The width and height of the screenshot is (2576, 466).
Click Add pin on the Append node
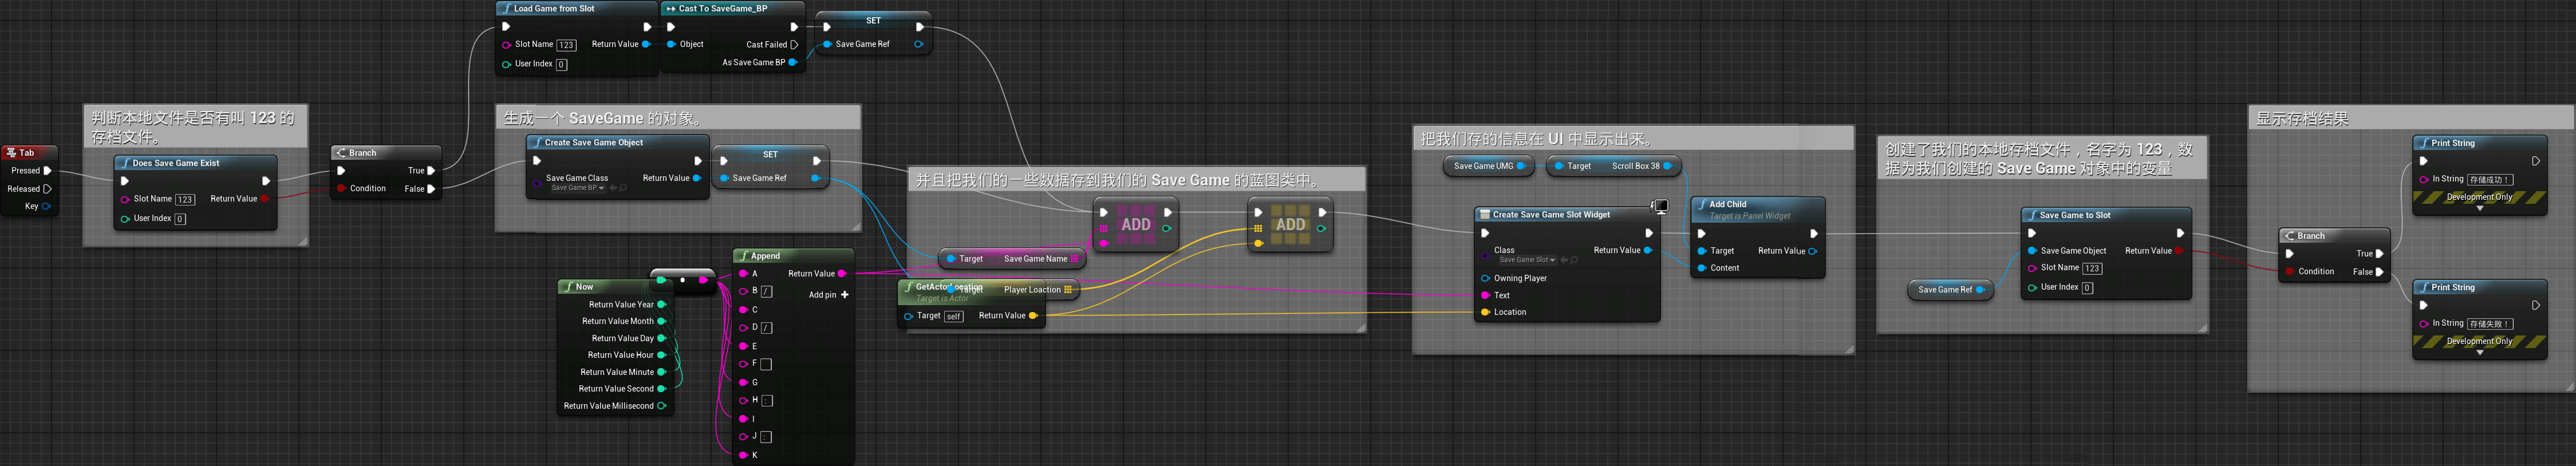pyautogui.click(x=828, y=295)
